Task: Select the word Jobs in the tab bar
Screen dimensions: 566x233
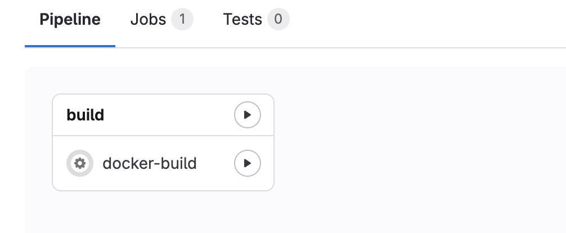Action: [148, 19]
